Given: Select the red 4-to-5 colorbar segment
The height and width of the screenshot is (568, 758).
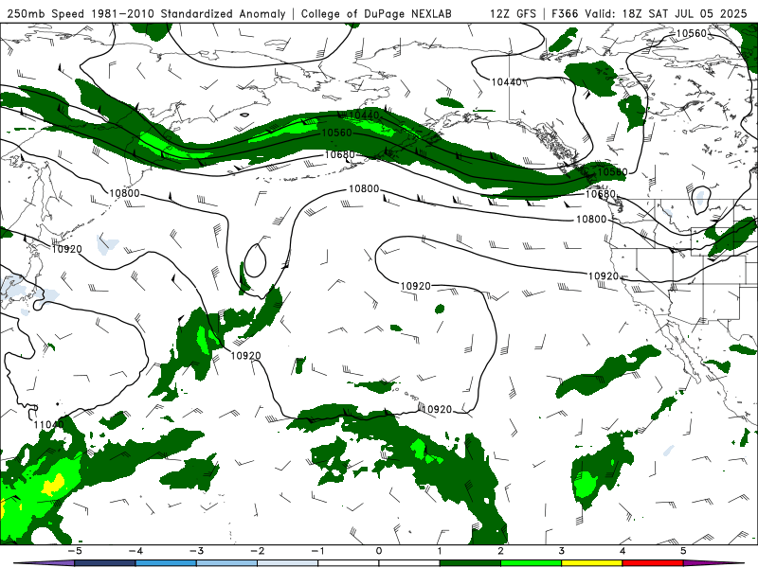Looking at the screenshot, I should 653,563.
